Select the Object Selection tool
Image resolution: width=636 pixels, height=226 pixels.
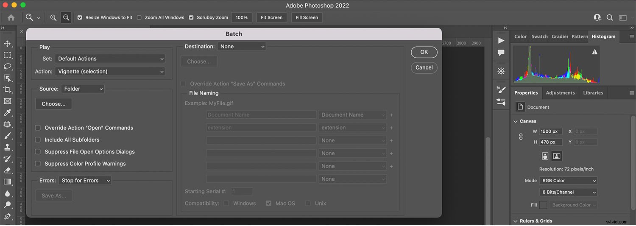coord(7,78)
